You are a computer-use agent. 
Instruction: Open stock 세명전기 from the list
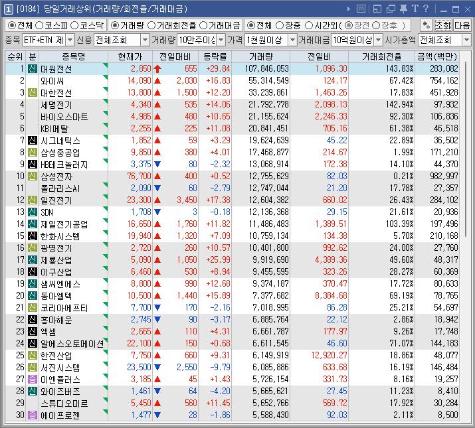(x=56, y=105)
